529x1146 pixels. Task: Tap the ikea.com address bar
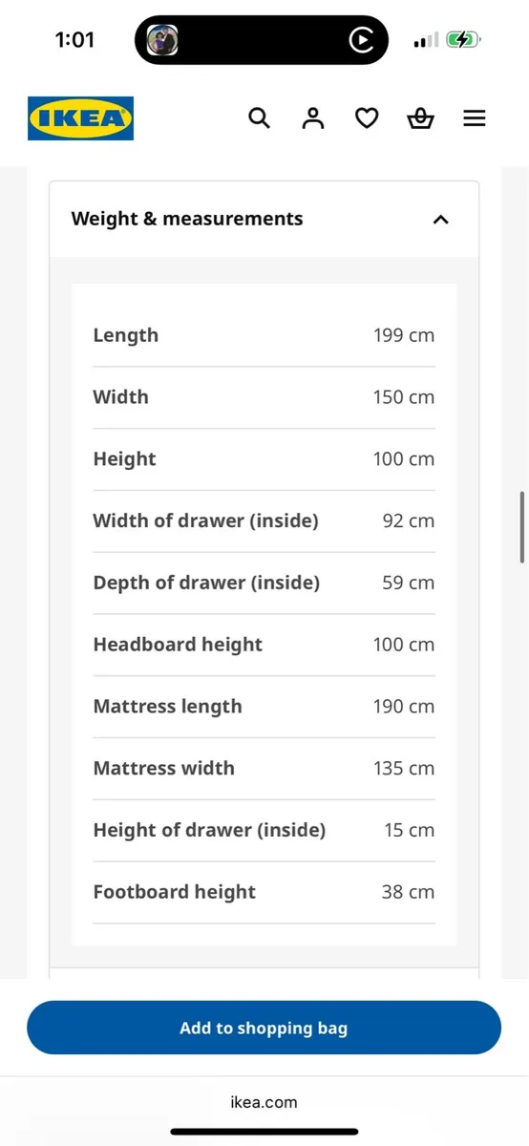click(x=264, y=1102)
